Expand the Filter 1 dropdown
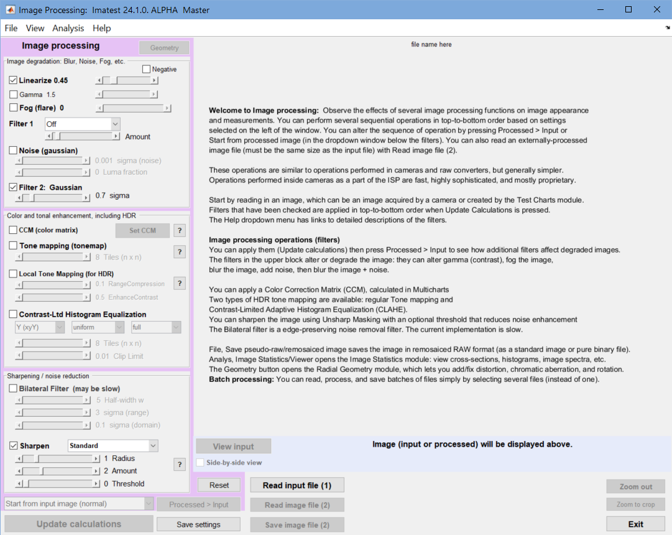The height and width of the screenshot is (535, 672). click(82, 124)
